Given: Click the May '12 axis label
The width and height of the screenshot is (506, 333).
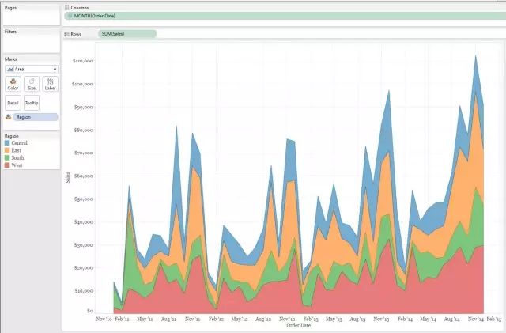Looking at the screenshot, I should pos(240,319).
